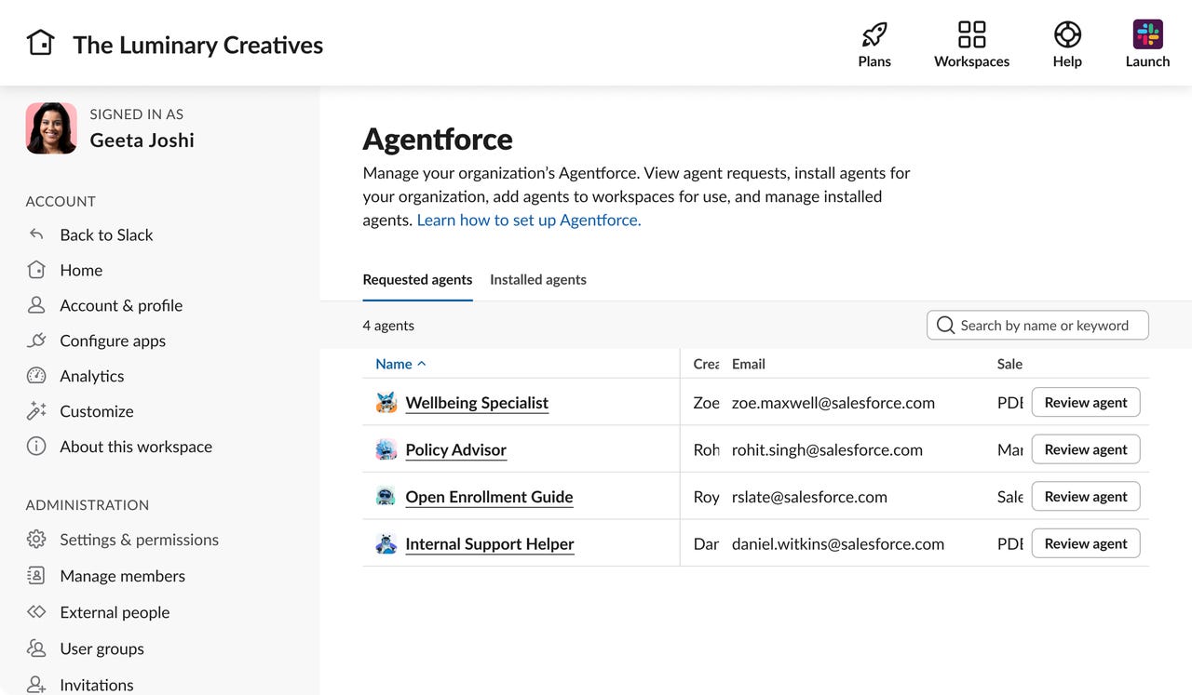Click the Plans rocket icon
The image size is (1192, 695).
coord(874,33)
